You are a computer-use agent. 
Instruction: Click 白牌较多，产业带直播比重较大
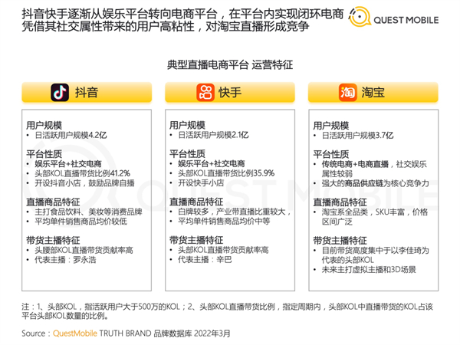point(234,212)
